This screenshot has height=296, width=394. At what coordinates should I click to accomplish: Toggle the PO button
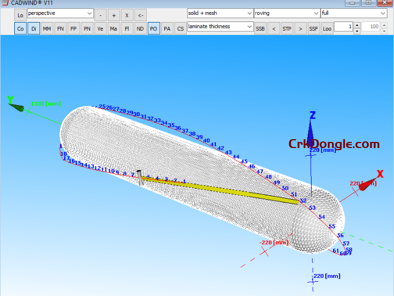click(x=153, y=29)
